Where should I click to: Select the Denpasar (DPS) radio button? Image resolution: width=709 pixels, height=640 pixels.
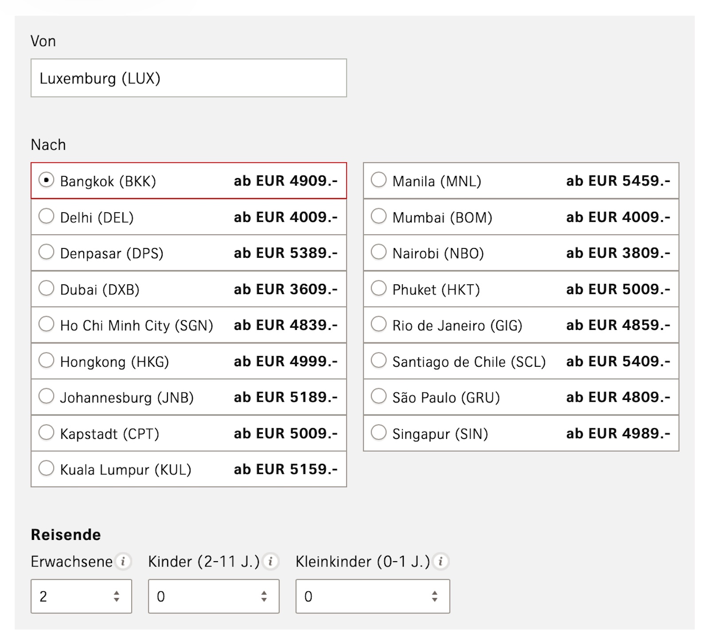pyautogui.click(x=46, y=252)
